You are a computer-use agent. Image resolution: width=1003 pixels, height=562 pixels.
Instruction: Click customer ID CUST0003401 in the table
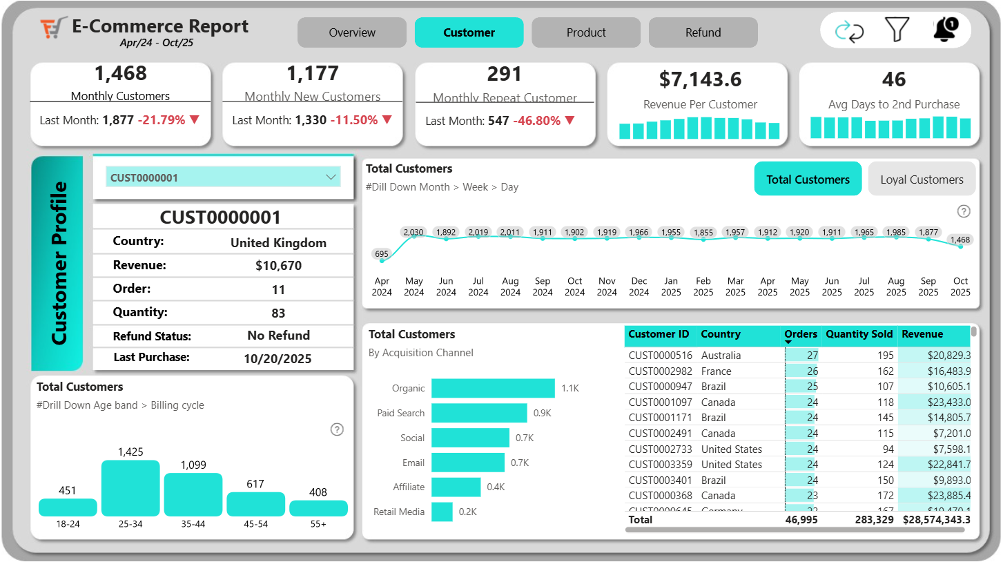(x=659, y=480)
